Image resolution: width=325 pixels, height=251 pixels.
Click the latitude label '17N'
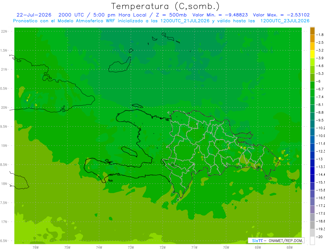pyautogui.click(x=4, y=222)
